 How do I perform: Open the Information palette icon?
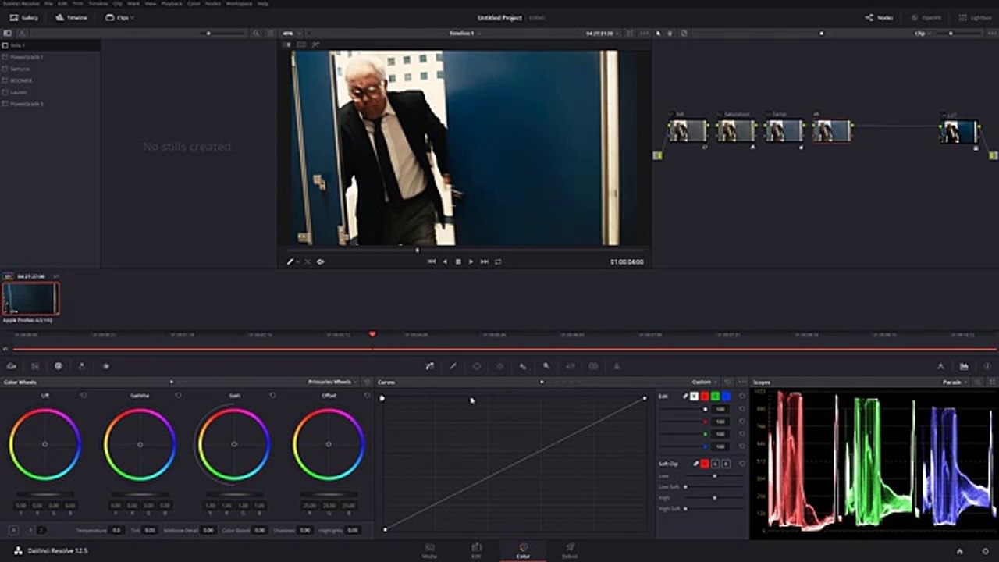pos(987,365)
